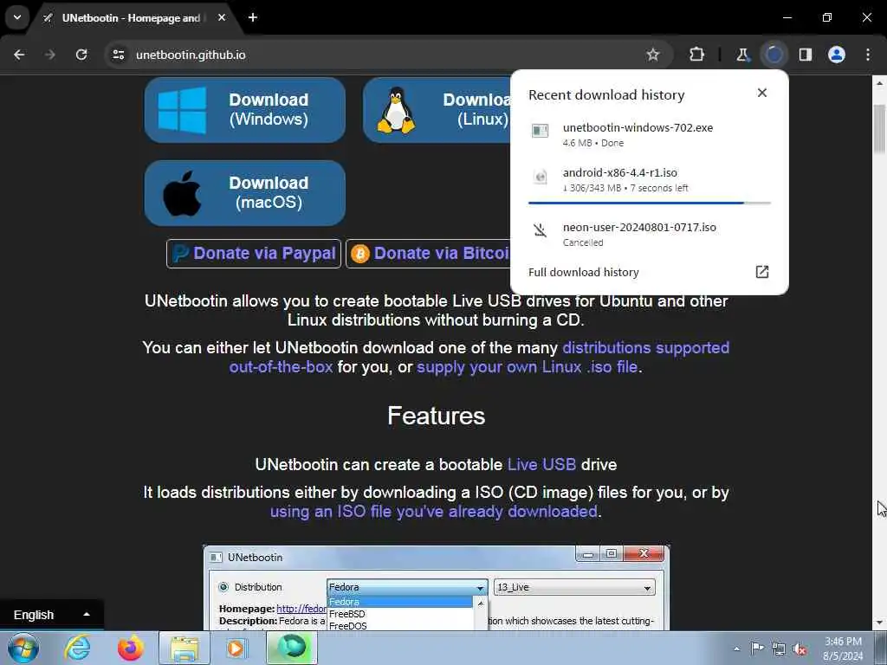Toggle the downloads progress icon
887x665 pixels.
pyautogui.click(x=774, y=55)
